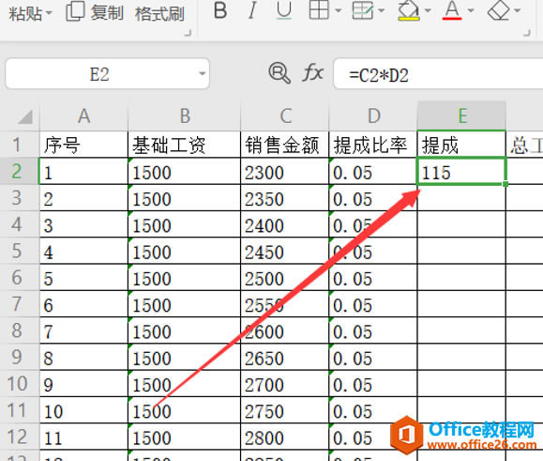Click the draw border table icon

(x=363, y=10)
